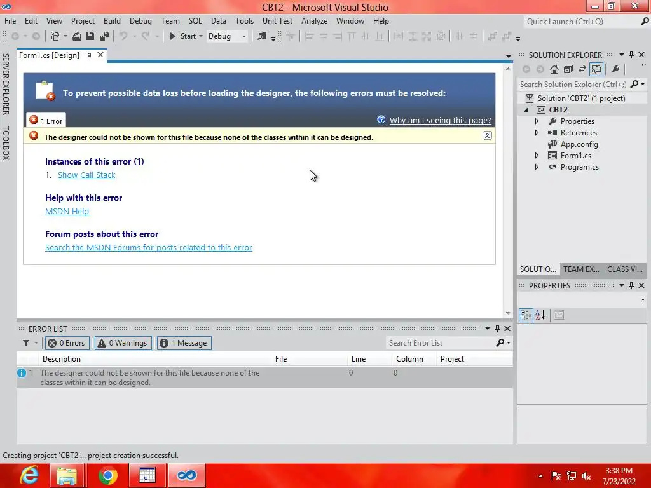Screen dimensions: 651x488
Task: Expand the Program.cs tree node
Action: coord(537,167)
